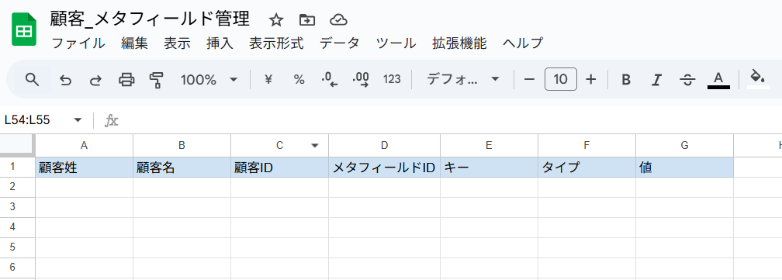Increase font size with plus button
Viewport: 782px width, 280px height.
(x=591, y=79)
